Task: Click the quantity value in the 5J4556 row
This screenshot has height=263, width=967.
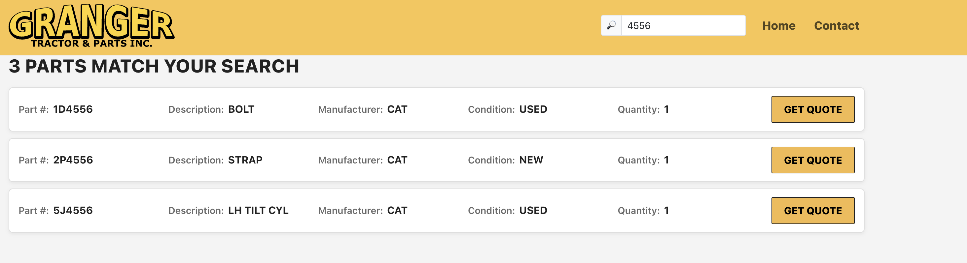Action: pos(666,211)
